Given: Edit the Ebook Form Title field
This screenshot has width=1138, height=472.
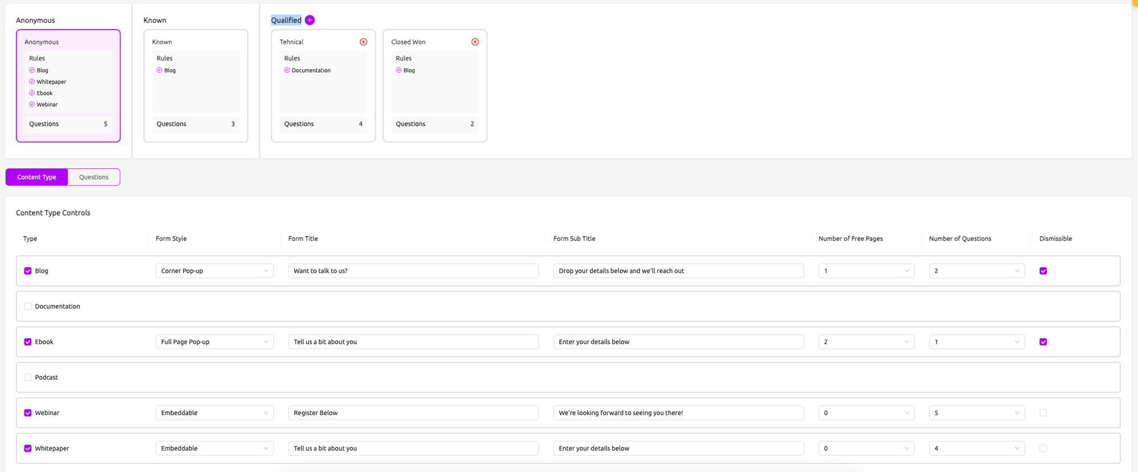Looking at the screenshot, I should click(413, 342).
